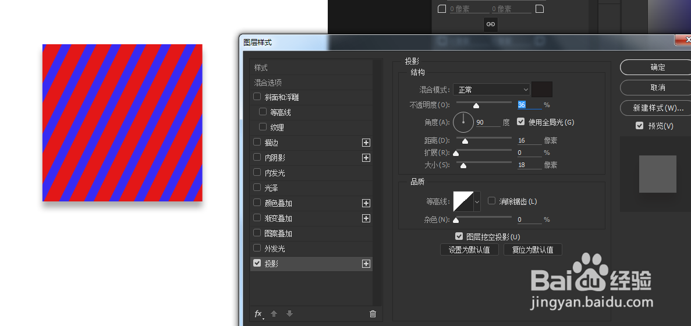Toggle Use Global Light (使用全局光) checkbox
The width and height of the screenshot is (691, 326).
pyautogui.click(x=520, y=122)
